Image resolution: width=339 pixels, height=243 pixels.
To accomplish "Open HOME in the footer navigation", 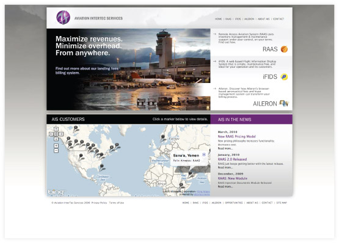I will 186,203.
